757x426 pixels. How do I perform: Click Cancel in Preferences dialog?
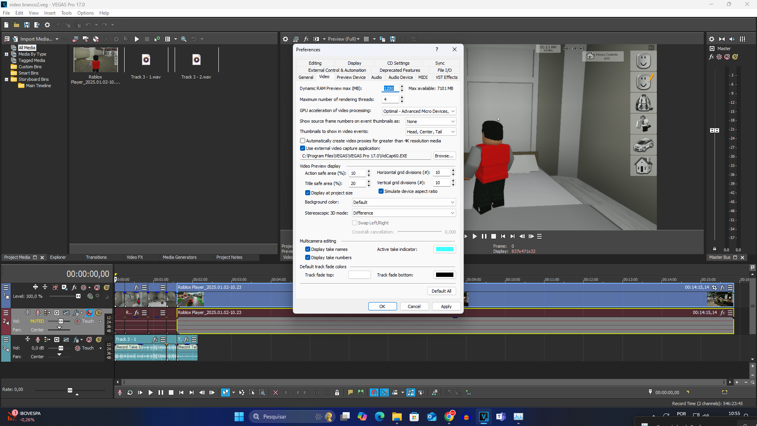point(414,306)
